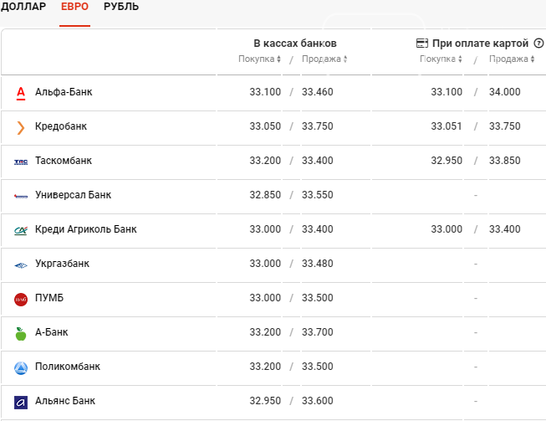Click the card payment icon in header

(x=422, y=44)
